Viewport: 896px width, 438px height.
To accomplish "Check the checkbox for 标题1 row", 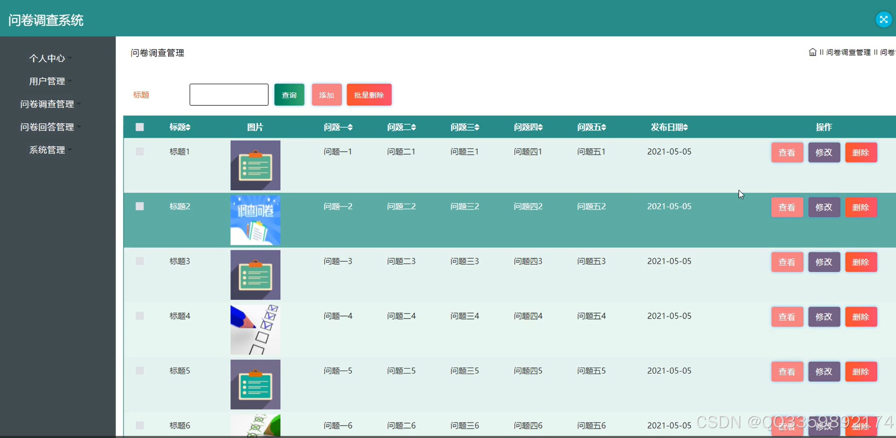I will click(x=139, y=151).
